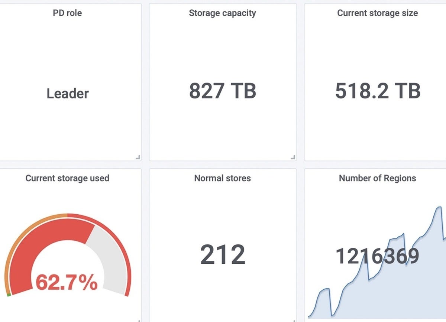Click the 62.7% gauge reading
446x322 pixels.
pos(67,283)
